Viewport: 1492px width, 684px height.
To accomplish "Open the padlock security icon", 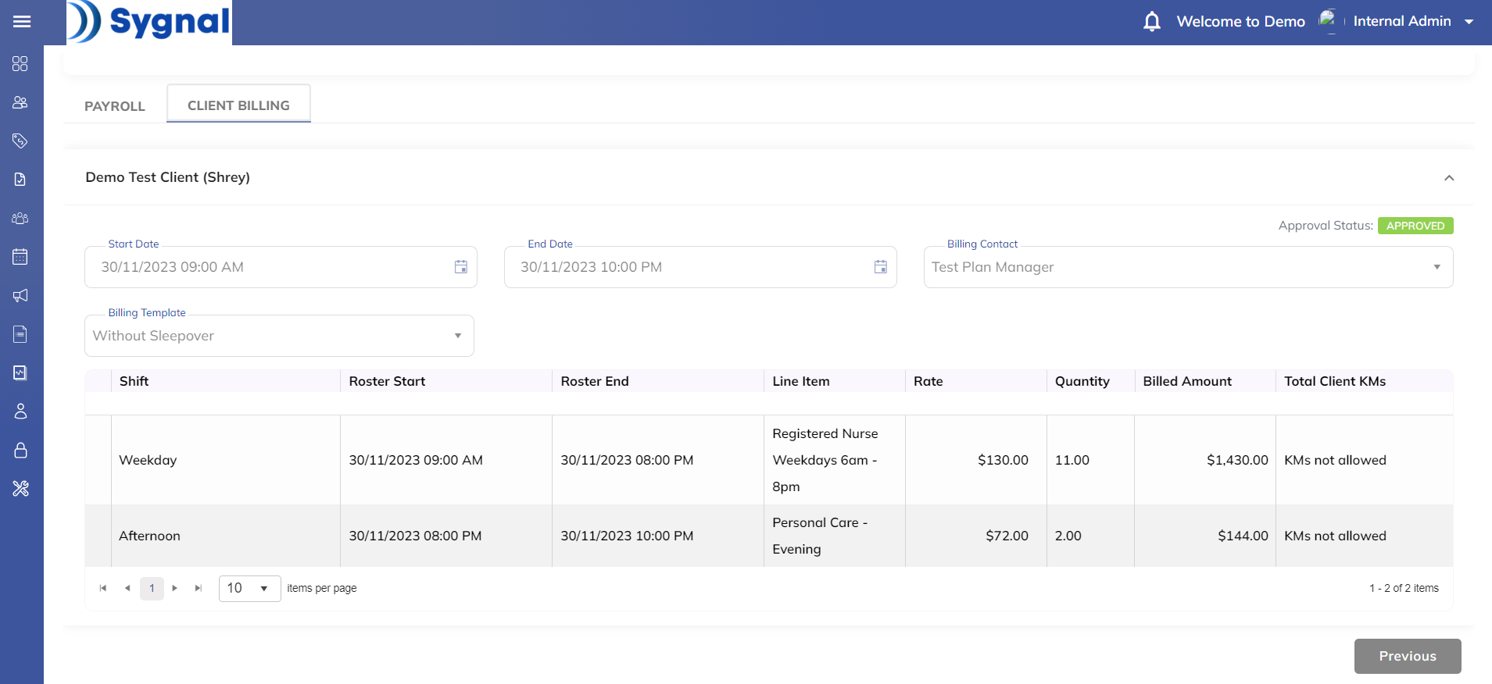I will (20, 451).
